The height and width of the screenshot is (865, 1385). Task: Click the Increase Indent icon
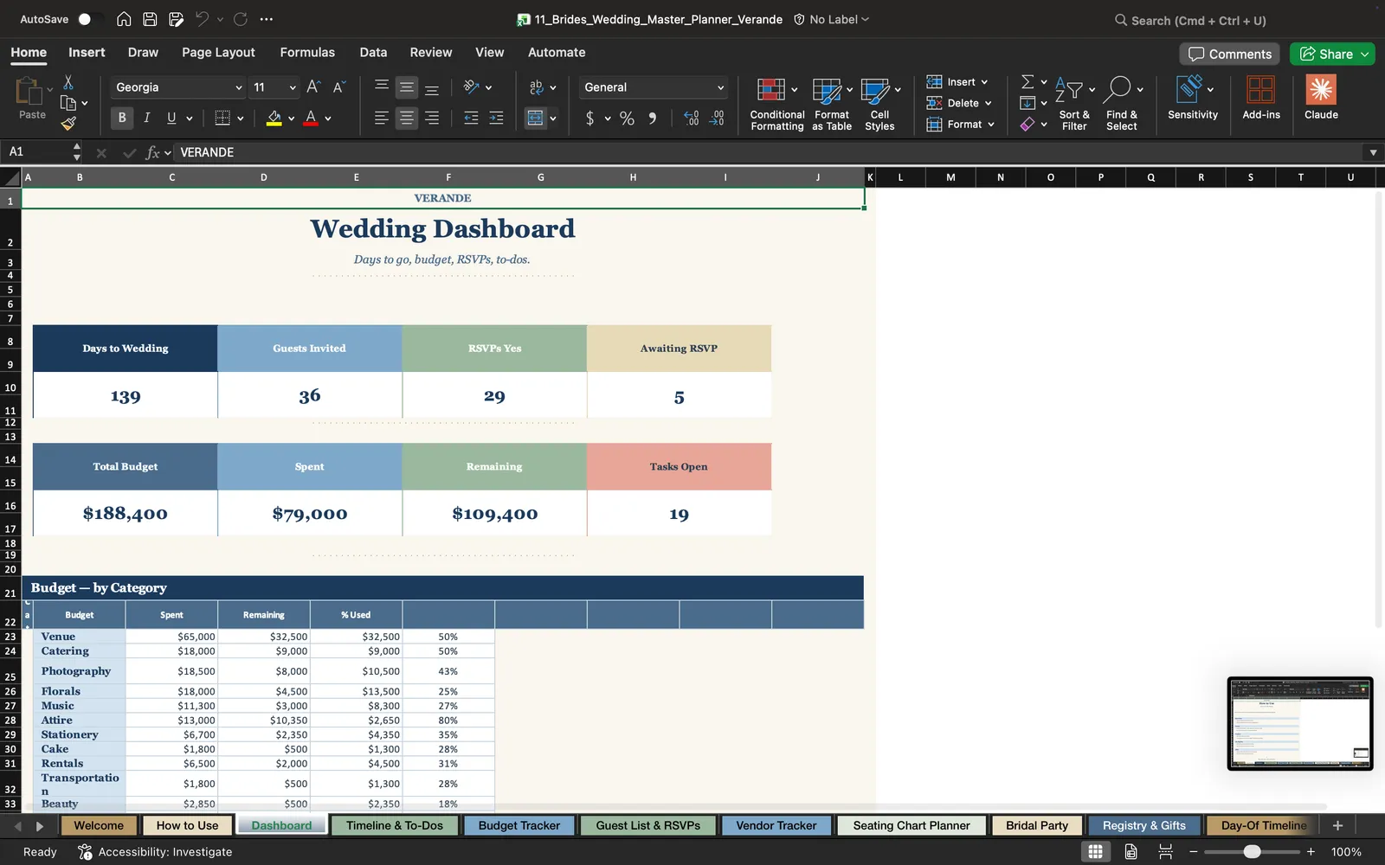(496, 118)
